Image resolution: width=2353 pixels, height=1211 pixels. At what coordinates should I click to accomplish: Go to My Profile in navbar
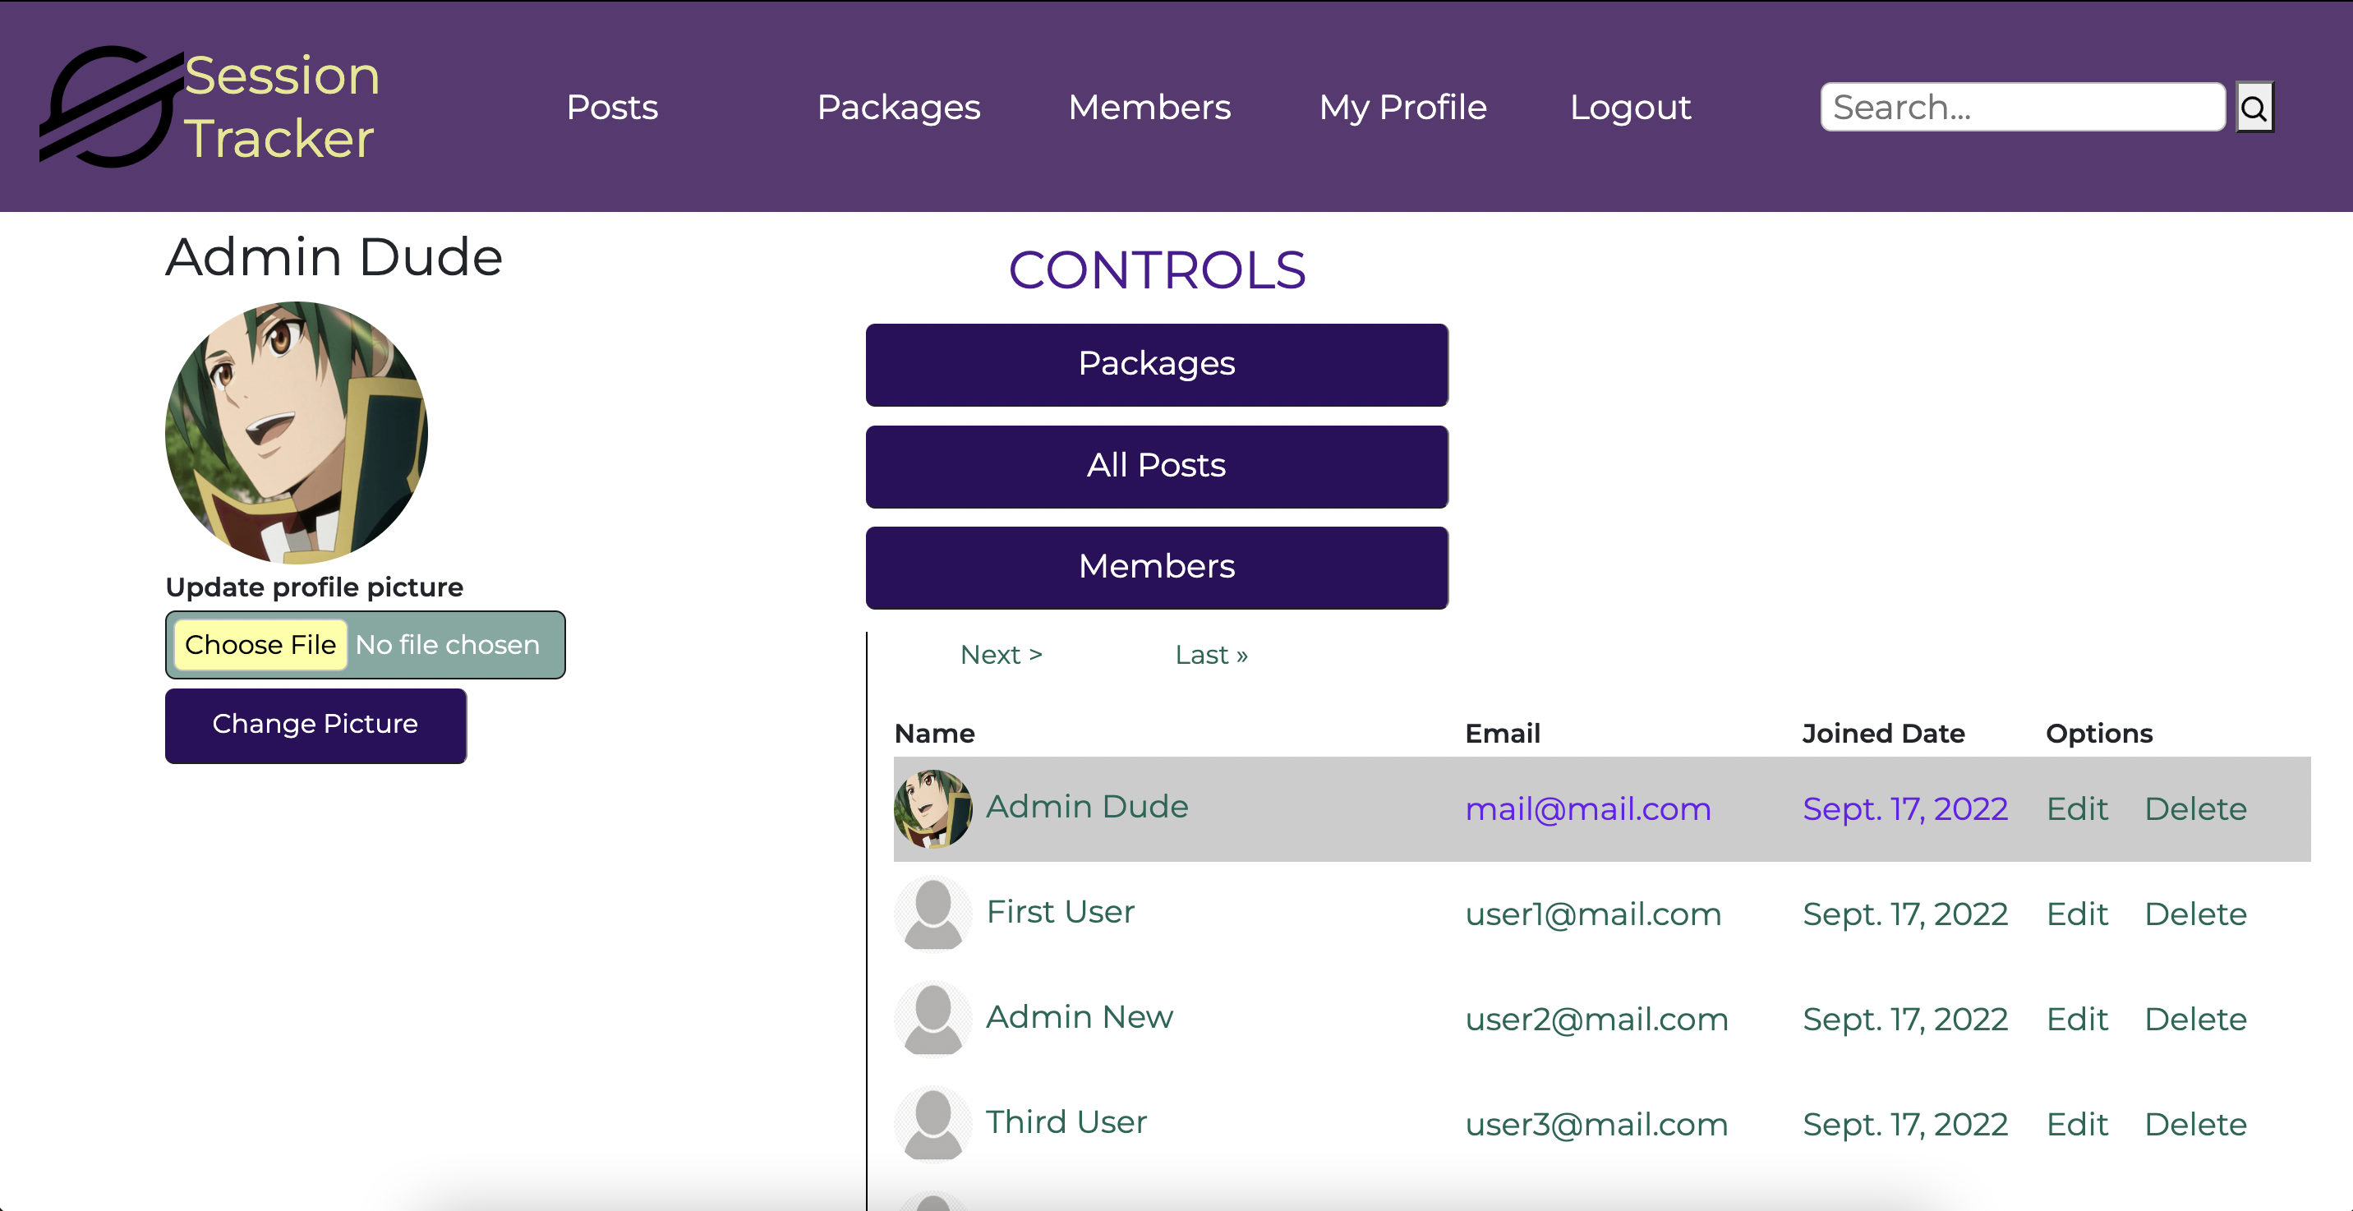point(1403,107)
